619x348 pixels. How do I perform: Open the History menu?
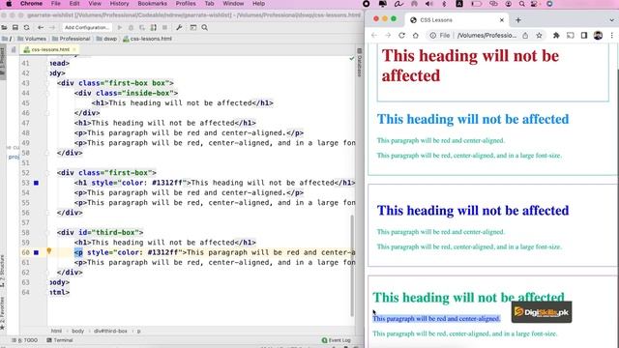click(119, 4)
